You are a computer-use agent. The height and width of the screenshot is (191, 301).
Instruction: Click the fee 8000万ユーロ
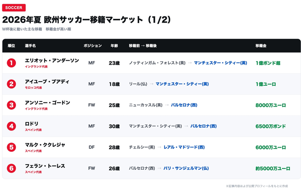(x=271, y=105)
